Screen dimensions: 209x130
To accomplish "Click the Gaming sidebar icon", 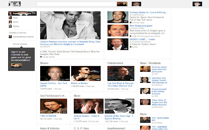I will click(x=10, y=26).
